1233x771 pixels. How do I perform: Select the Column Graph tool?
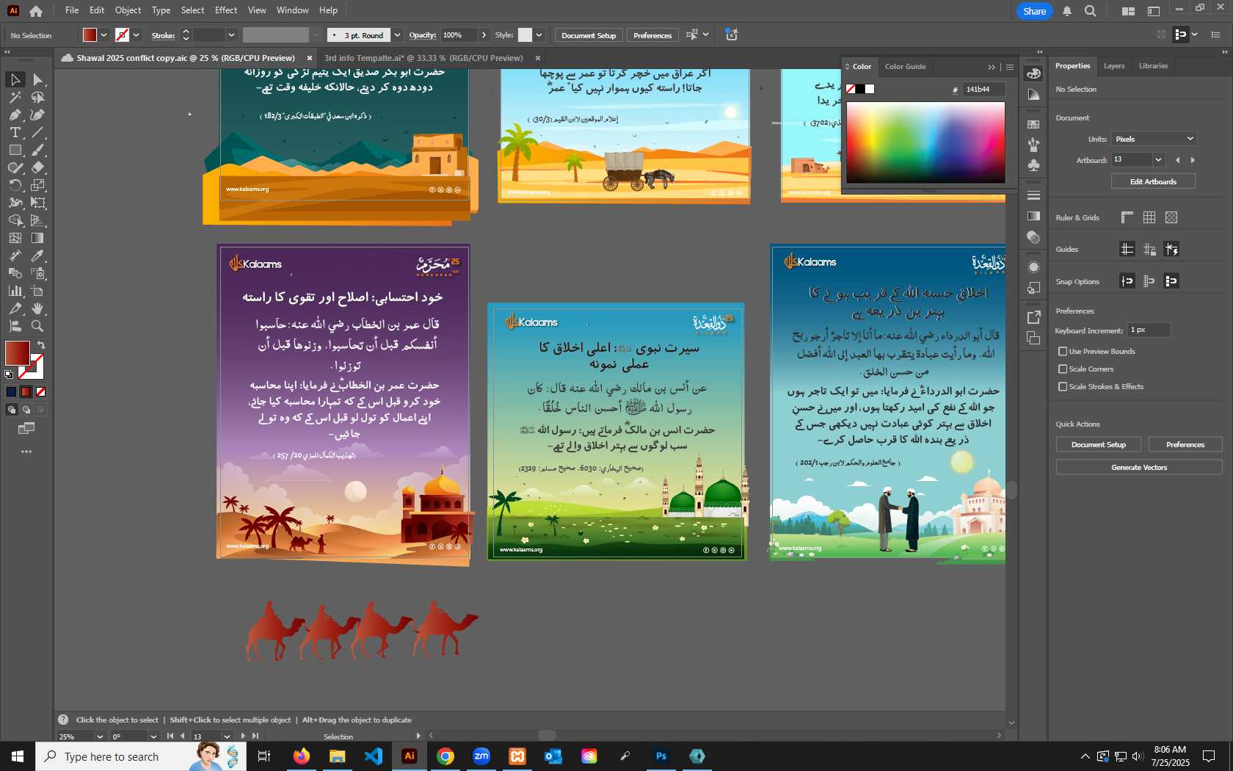pos(15,291)
